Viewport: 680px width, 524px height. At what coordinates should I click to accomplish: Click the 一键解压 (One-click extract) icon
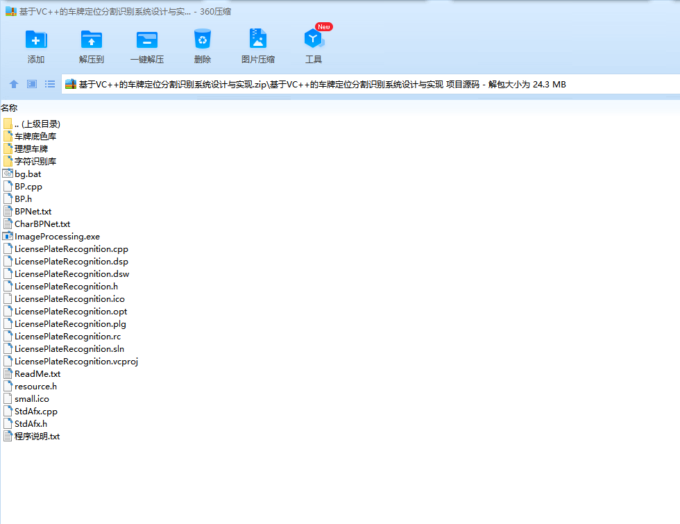(x=147, y=40)
